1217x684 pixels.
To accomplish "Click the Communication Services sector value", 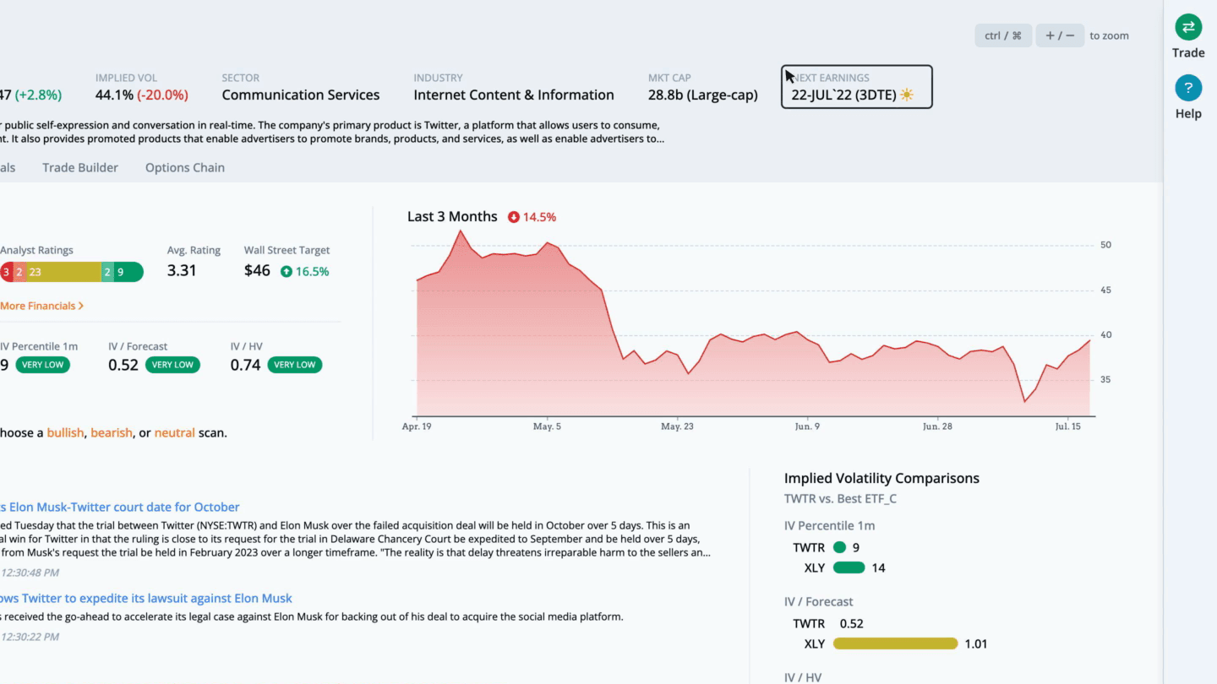I will (x=301, y=95).
